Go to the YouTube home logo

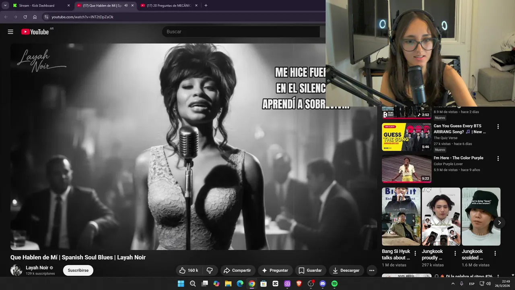[35, 32]
